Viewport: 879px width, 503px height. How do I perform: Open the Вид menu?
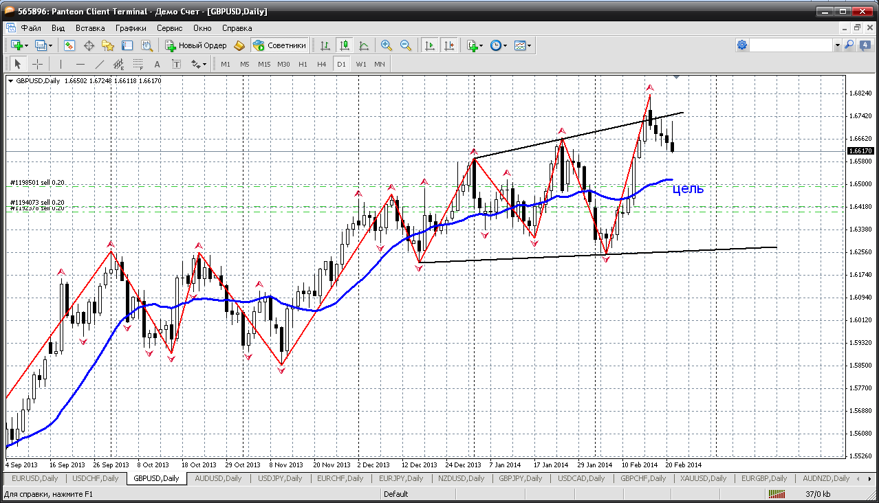click(58, 28)
